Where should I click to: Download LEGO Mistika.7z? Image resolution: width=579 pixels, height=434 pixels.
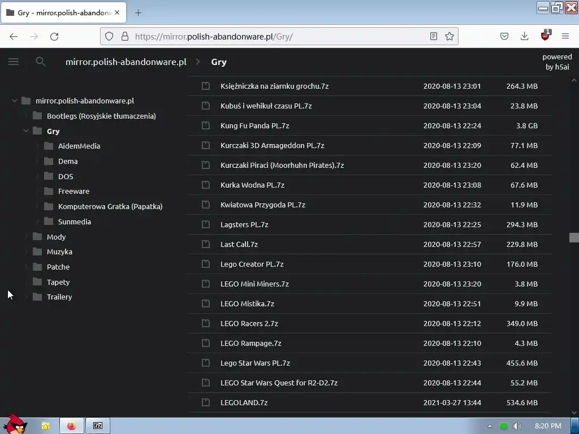[x=247, y=303]
